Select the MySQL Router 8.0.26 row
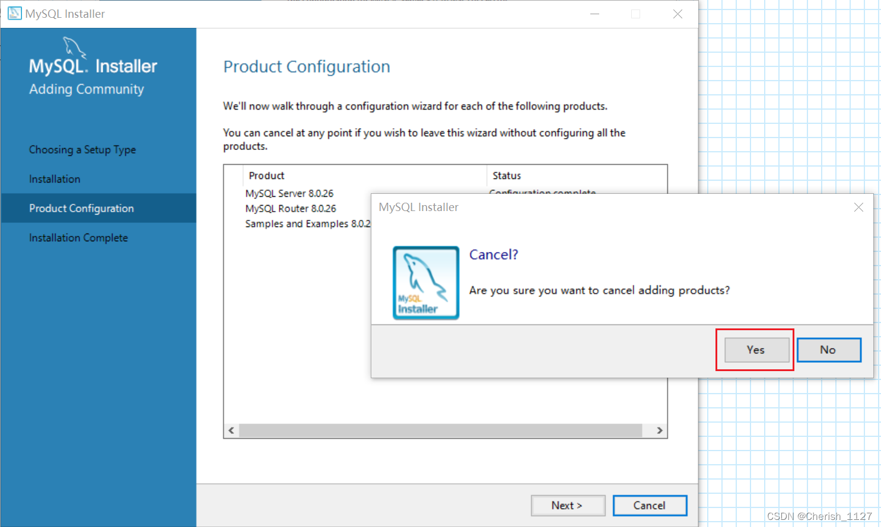The height and width of the screenshot is (527, 881). tap(291, 209)
